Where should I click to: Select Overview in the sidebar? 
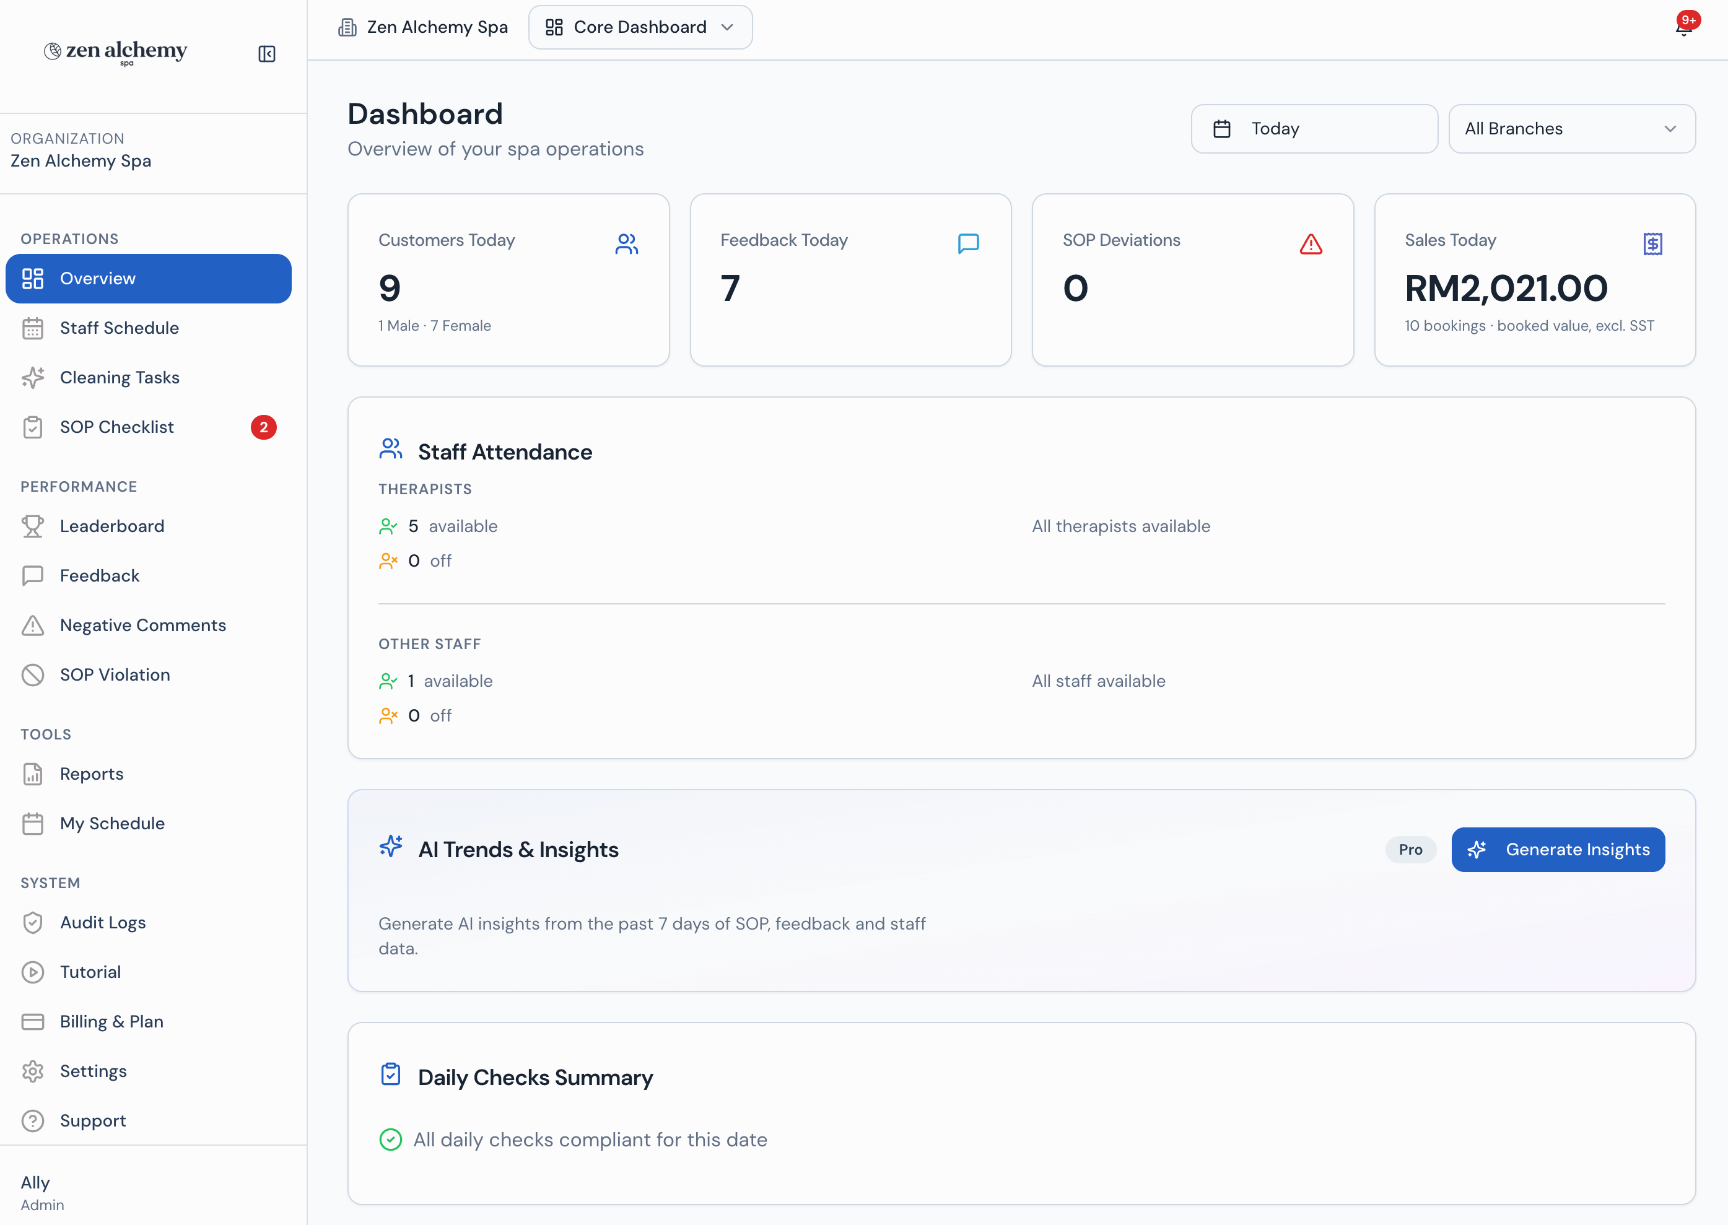(x=149, y=278)
